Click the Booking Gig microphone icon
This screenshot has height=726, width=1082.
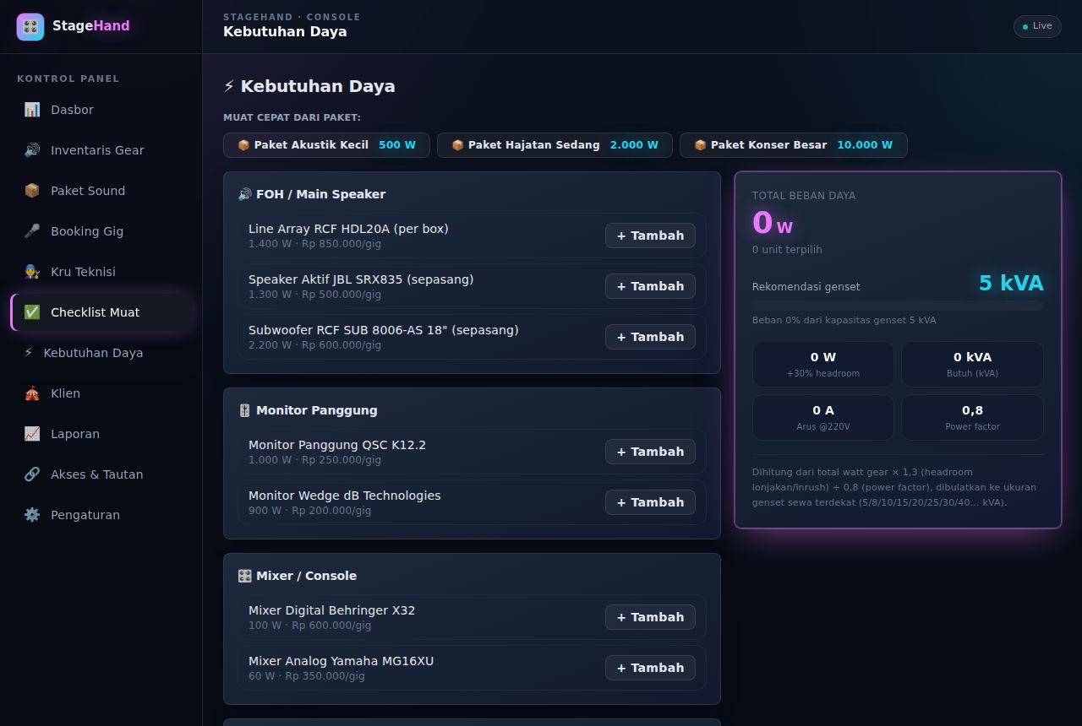[32, 231]
